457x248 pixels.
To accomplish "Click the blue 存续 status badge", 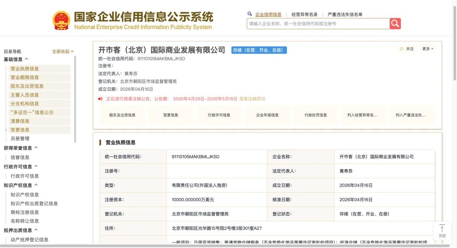I will (259, 50).
